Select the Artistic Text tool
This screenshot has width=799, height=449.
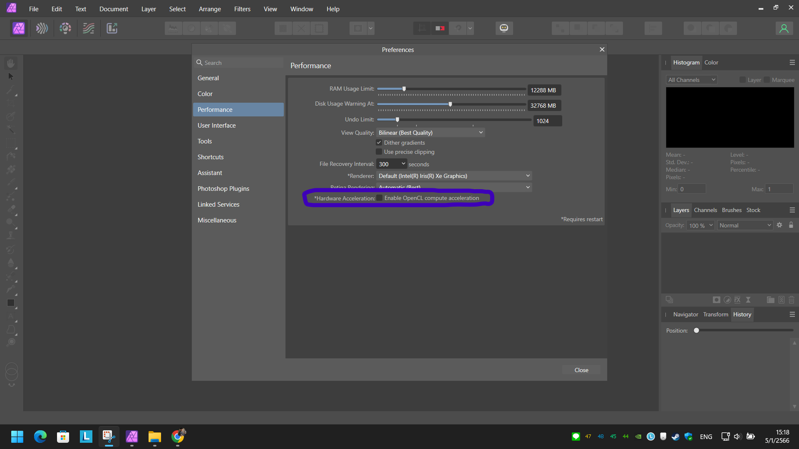click(x=11, y=316)
